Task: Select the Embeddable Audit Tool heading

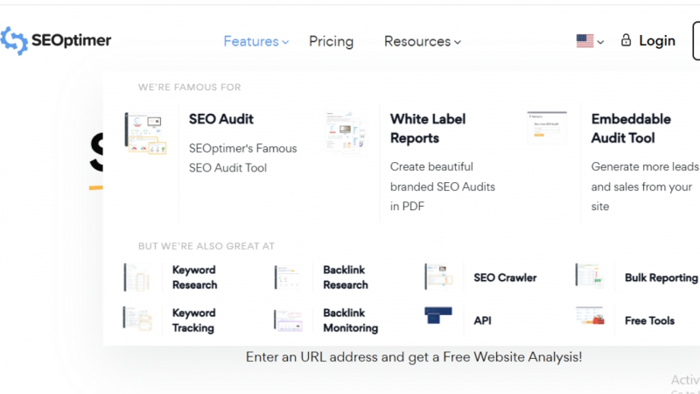Action: coord(631,129)
